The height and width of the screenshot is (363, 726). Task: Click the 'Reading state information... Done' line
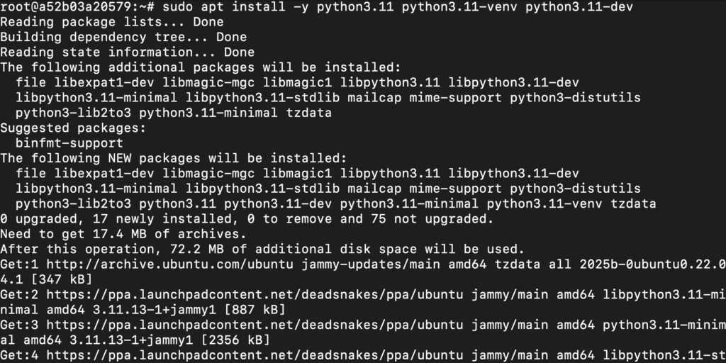[x=128, y=52]
